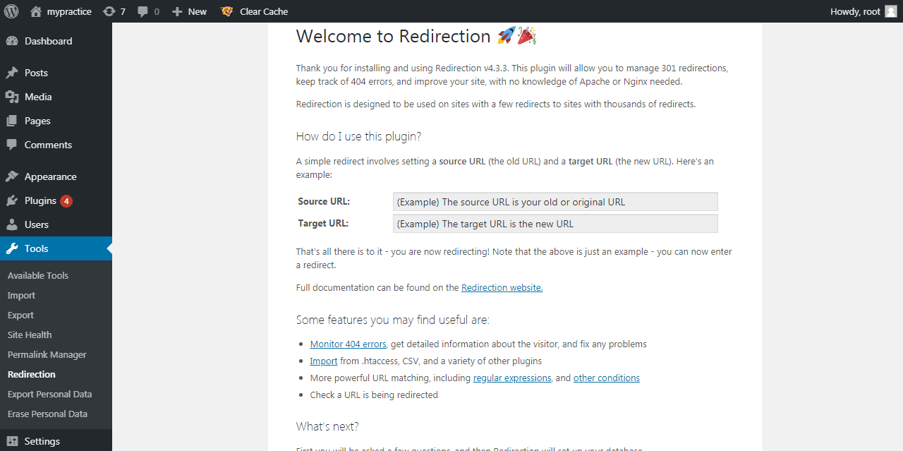Click the Target URL example field
The height and width of the screenshot is (451, 903).
[555, 224]
